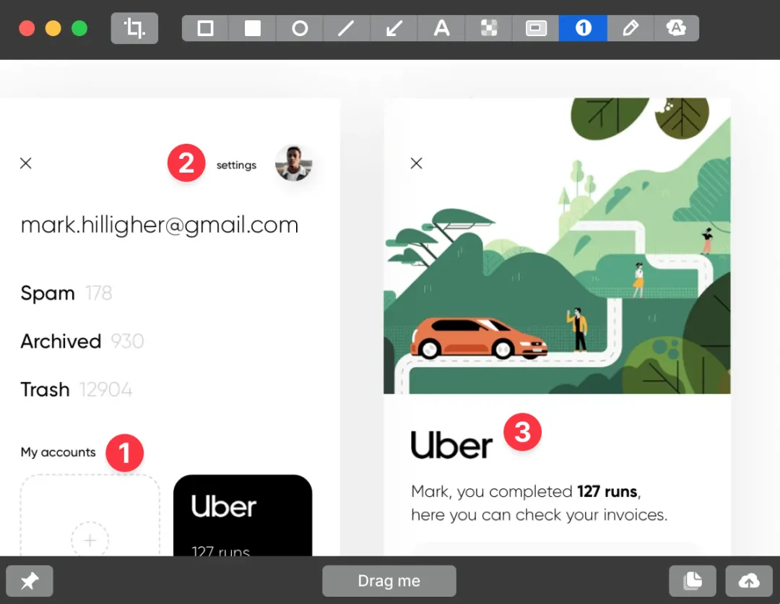The width and height of the screenshot is (780, 604).
Task: Pin the screenshot to screen
Action: click(x=30, y=581)
